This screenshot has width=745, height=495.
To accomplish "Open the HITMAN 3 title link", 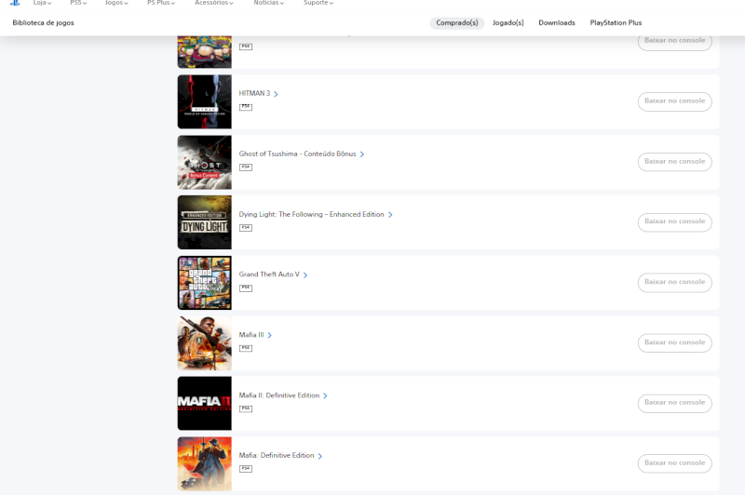I will coord(254,93).
